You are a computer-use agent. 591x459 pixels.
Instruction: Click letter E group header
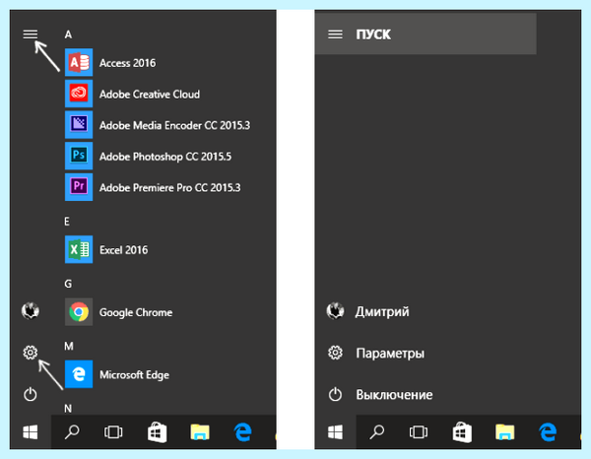coord(67,222)
